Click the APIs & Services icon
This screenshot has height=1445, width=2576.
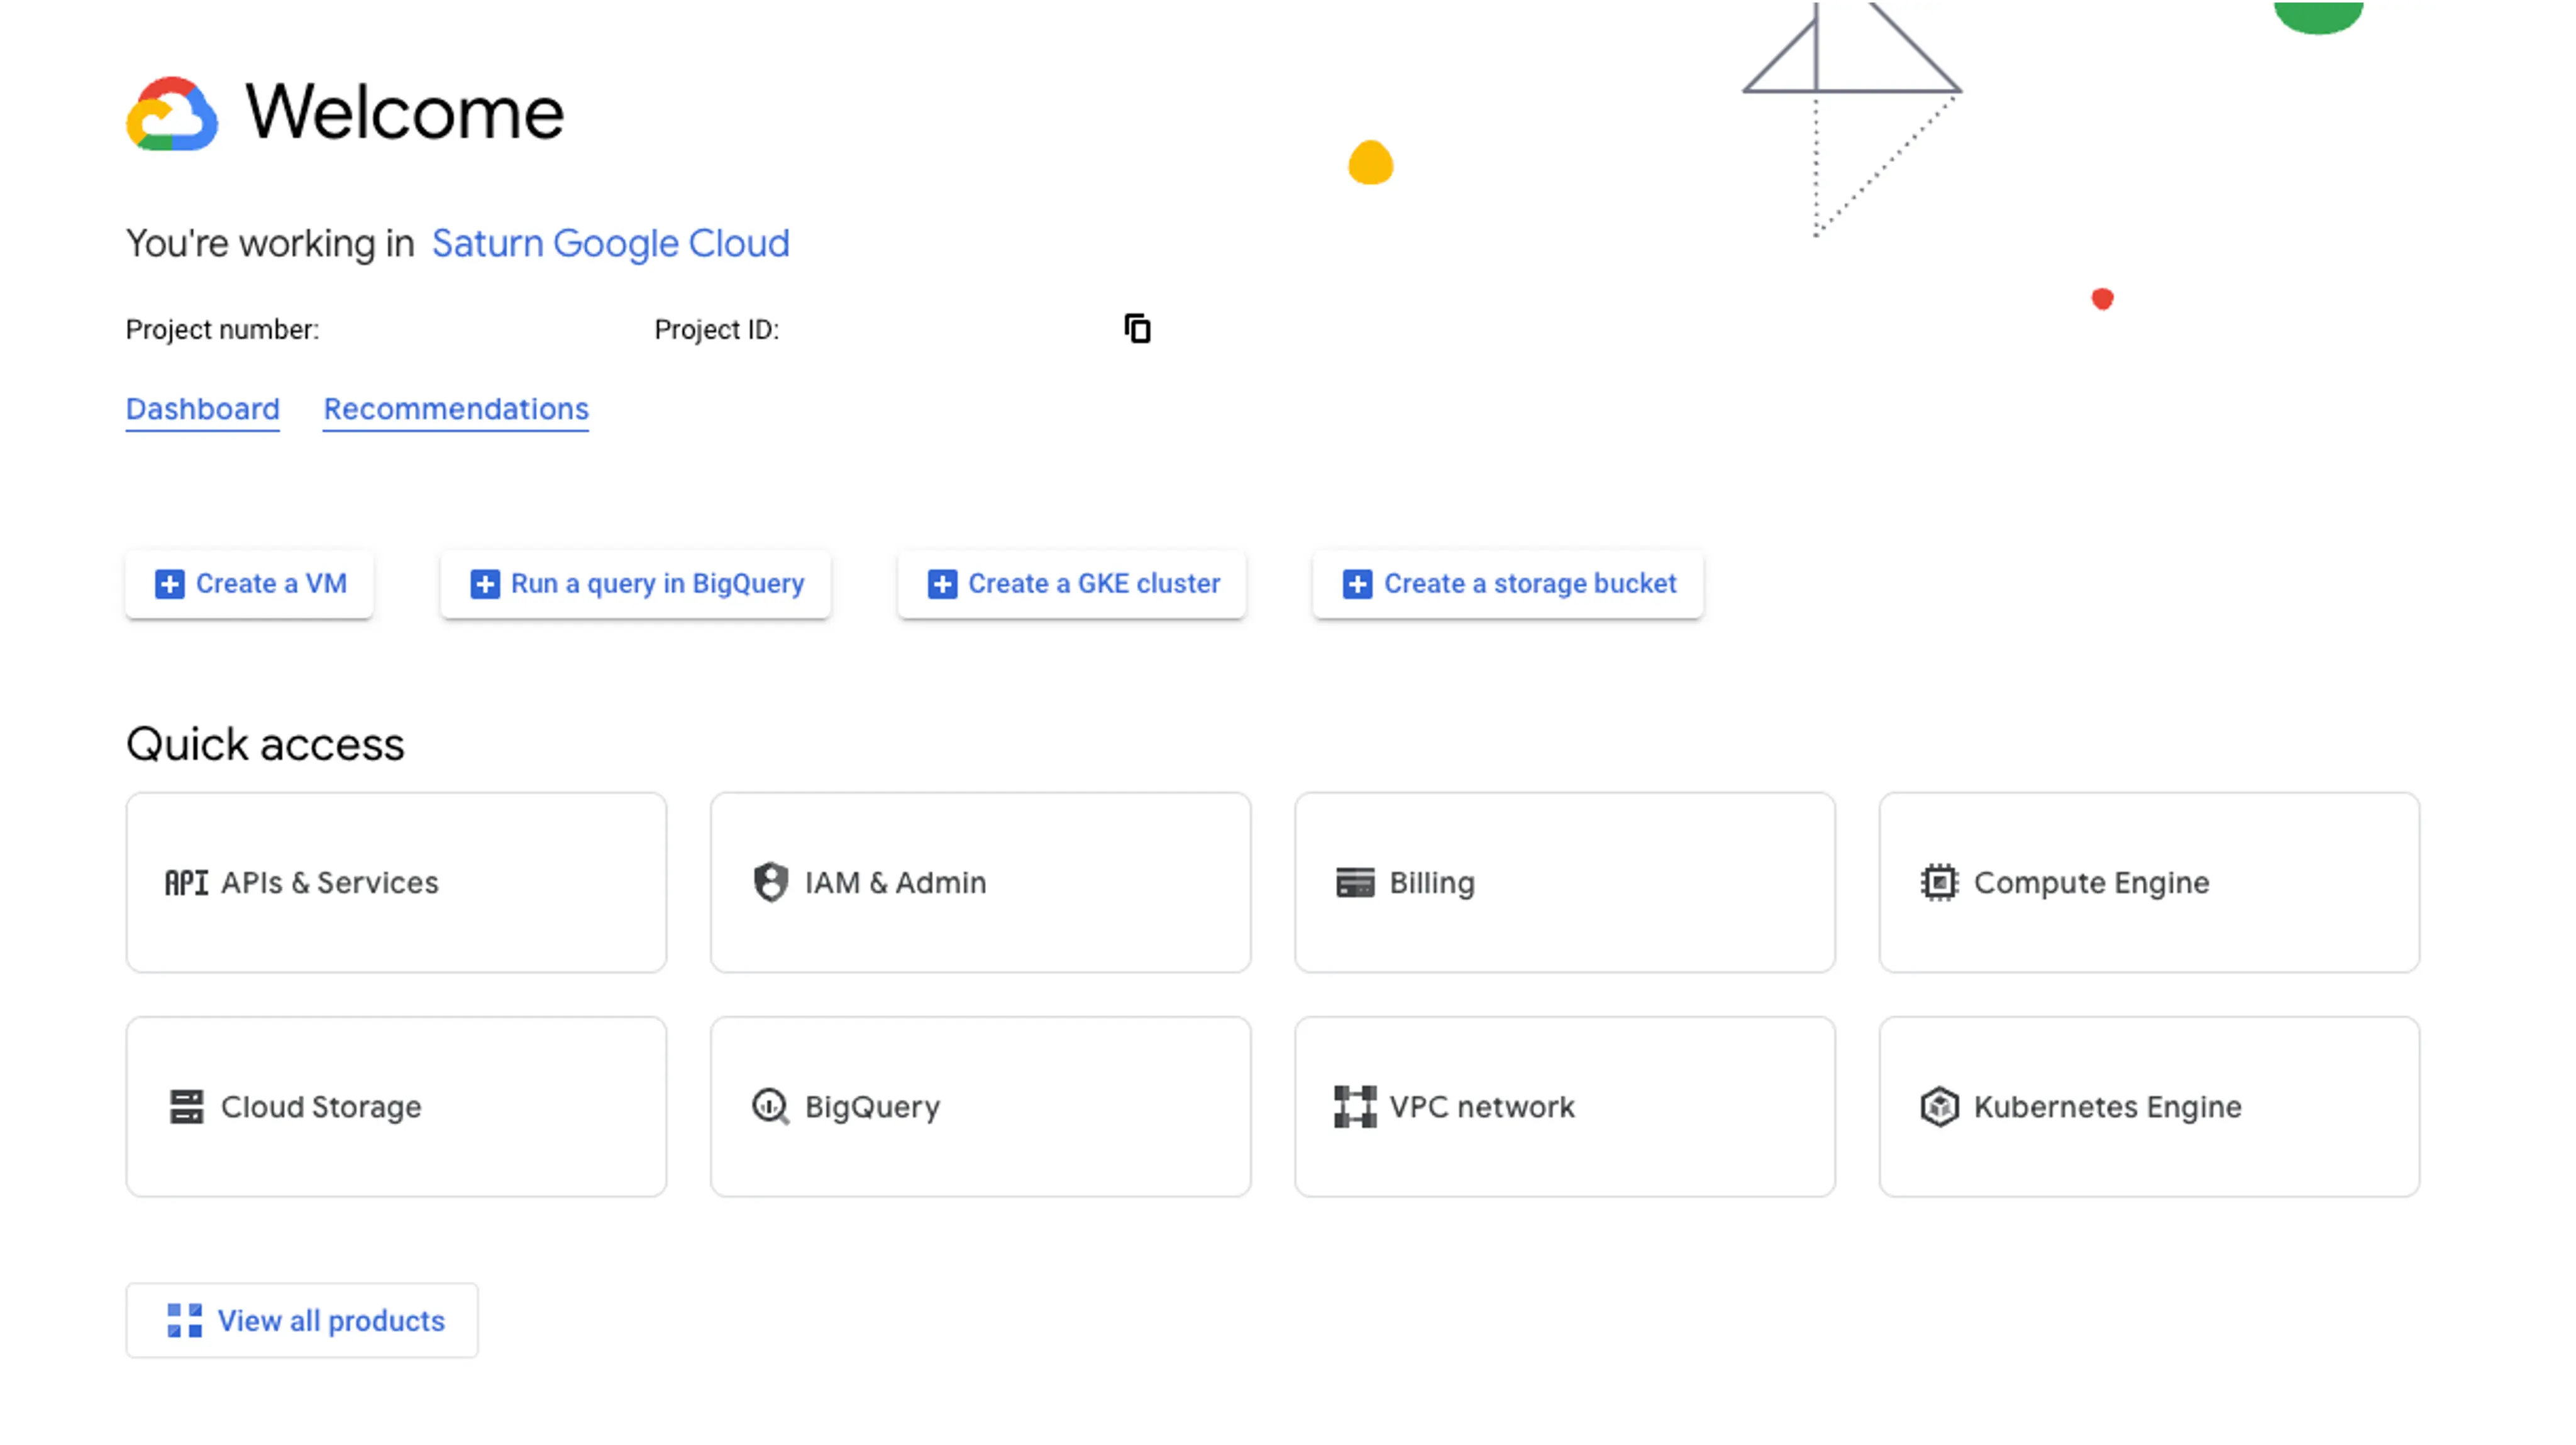185,881
